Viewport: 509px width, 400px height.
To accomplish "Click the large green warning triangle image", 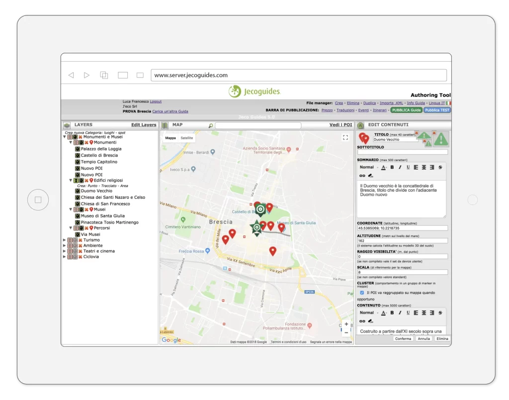I will point(441,139).
